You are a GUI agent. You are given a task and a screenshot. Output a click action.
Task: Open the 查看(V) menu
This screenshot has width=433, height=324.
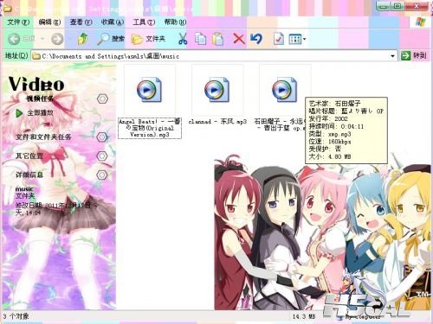click(x=81, y=22)
